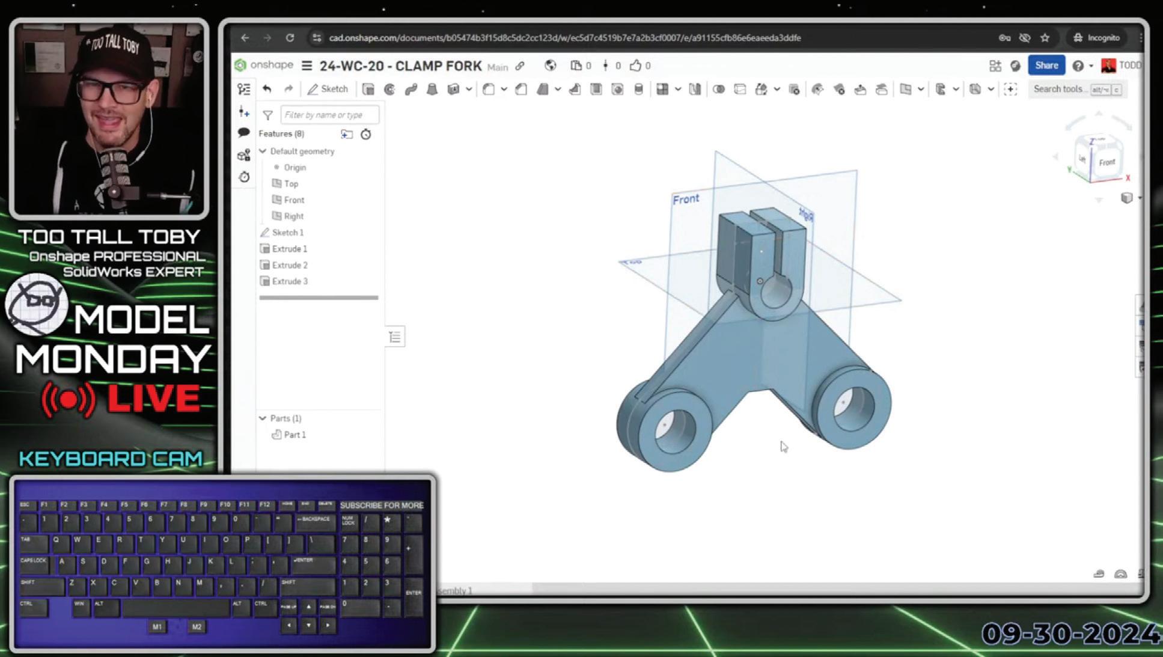Toggle the feature filter funnel icon
This screenshot has width=1163, height=657.
click(x=267, y=115)
